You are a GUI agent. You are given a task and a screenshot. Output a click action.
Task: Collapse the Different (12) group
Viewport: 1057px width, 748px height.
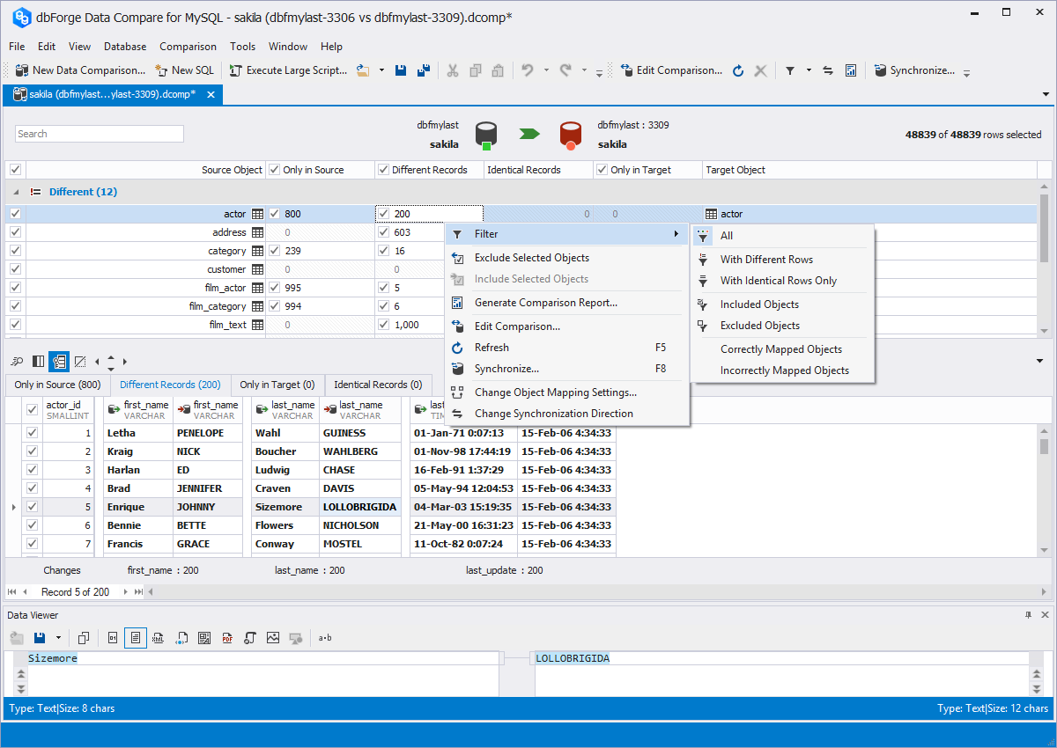coord(15,192)
